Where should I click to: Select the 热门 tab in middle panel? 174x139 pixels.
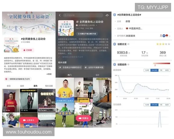point(70,75)
